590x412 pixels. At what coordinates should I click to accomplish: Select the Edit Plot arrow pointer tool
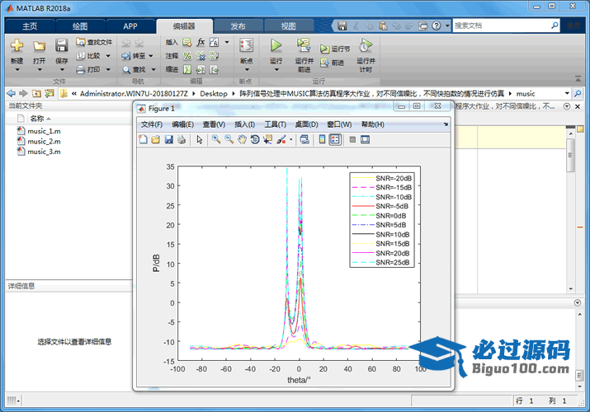coord(200,140)
